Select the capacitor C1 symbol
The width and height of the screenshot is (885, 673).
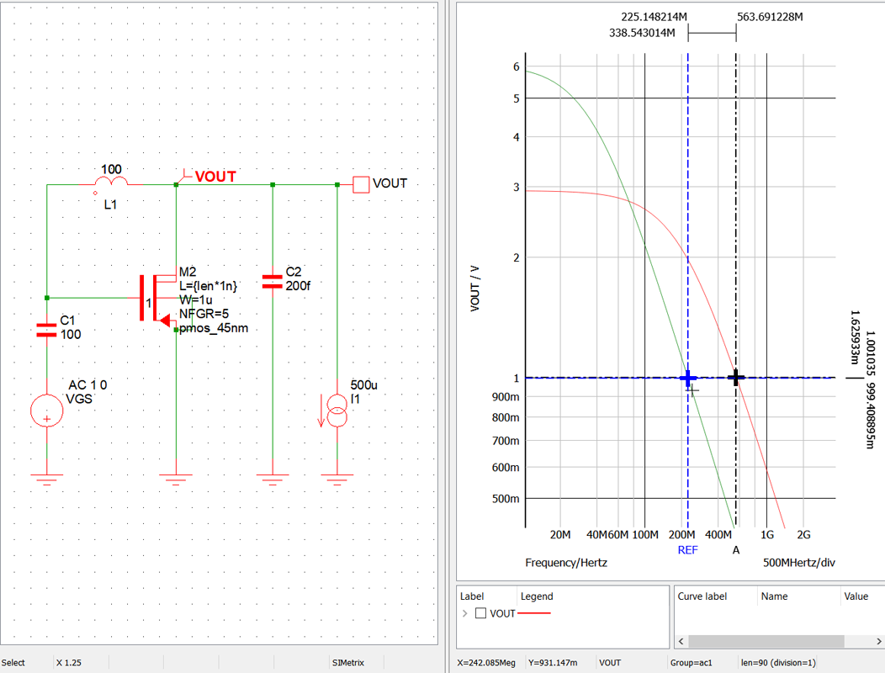click(x=46, y=330)
